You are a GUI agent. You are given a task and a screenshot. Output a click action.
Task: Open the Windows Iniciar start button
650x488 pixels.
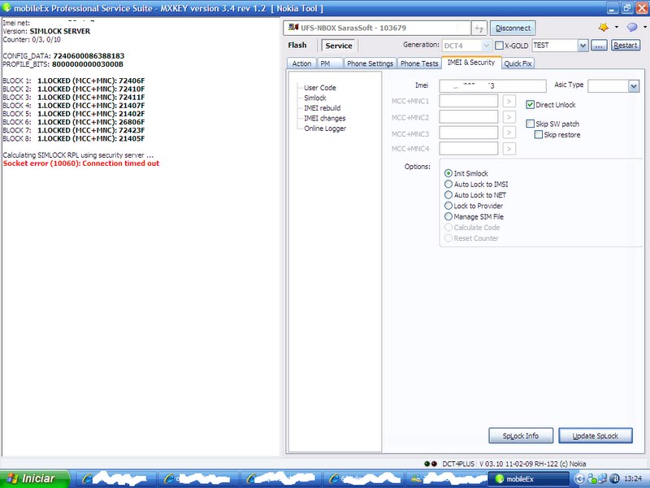click(34, 479)
